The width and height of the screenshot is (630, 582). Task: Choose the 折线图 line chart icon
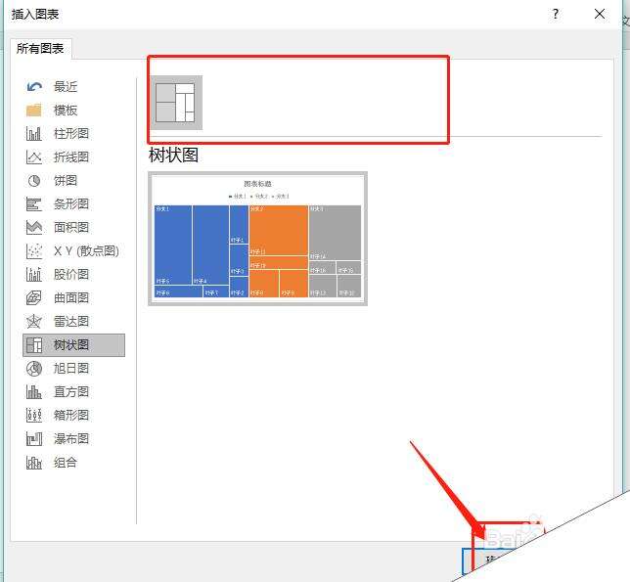tap(34, 157)
